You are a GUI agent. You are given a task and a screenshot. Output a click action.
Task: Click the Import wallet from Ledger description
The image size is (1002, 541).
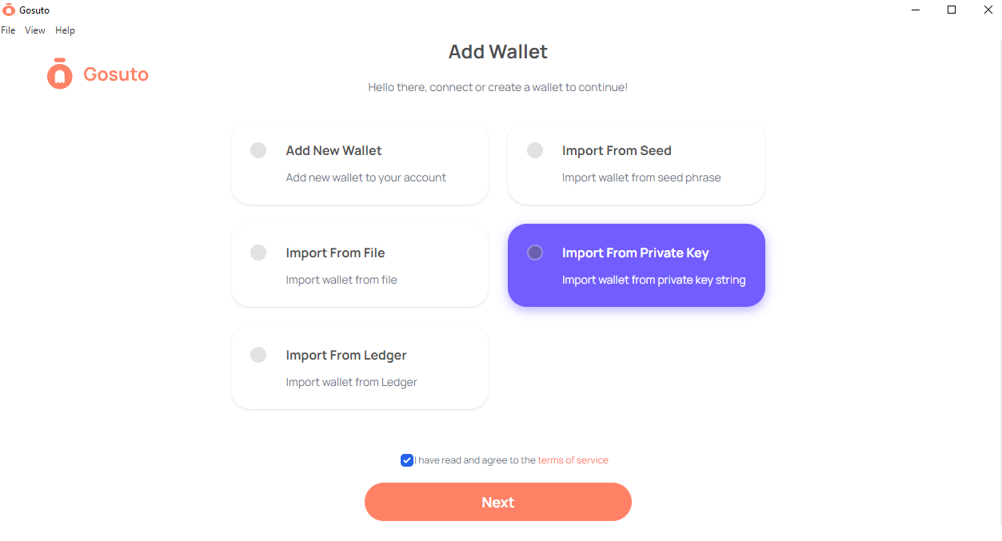[351, 382]
